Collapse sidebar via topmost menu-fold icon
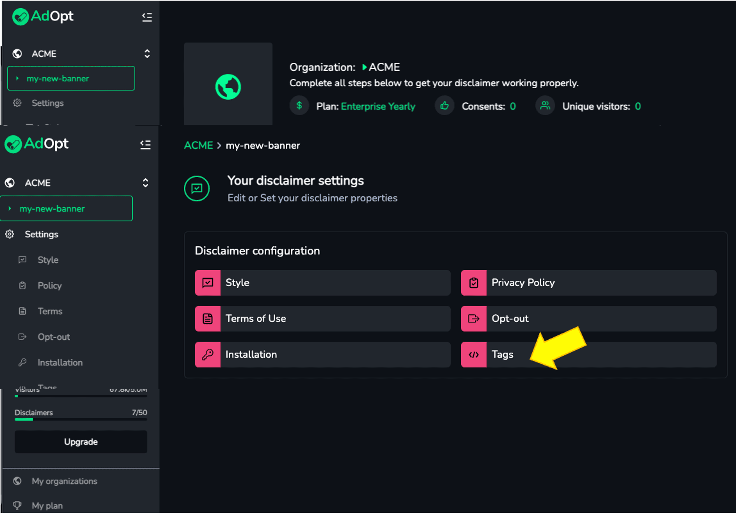Image resolution: width=736 pixels, height=514 pixels. pos(147,17)
